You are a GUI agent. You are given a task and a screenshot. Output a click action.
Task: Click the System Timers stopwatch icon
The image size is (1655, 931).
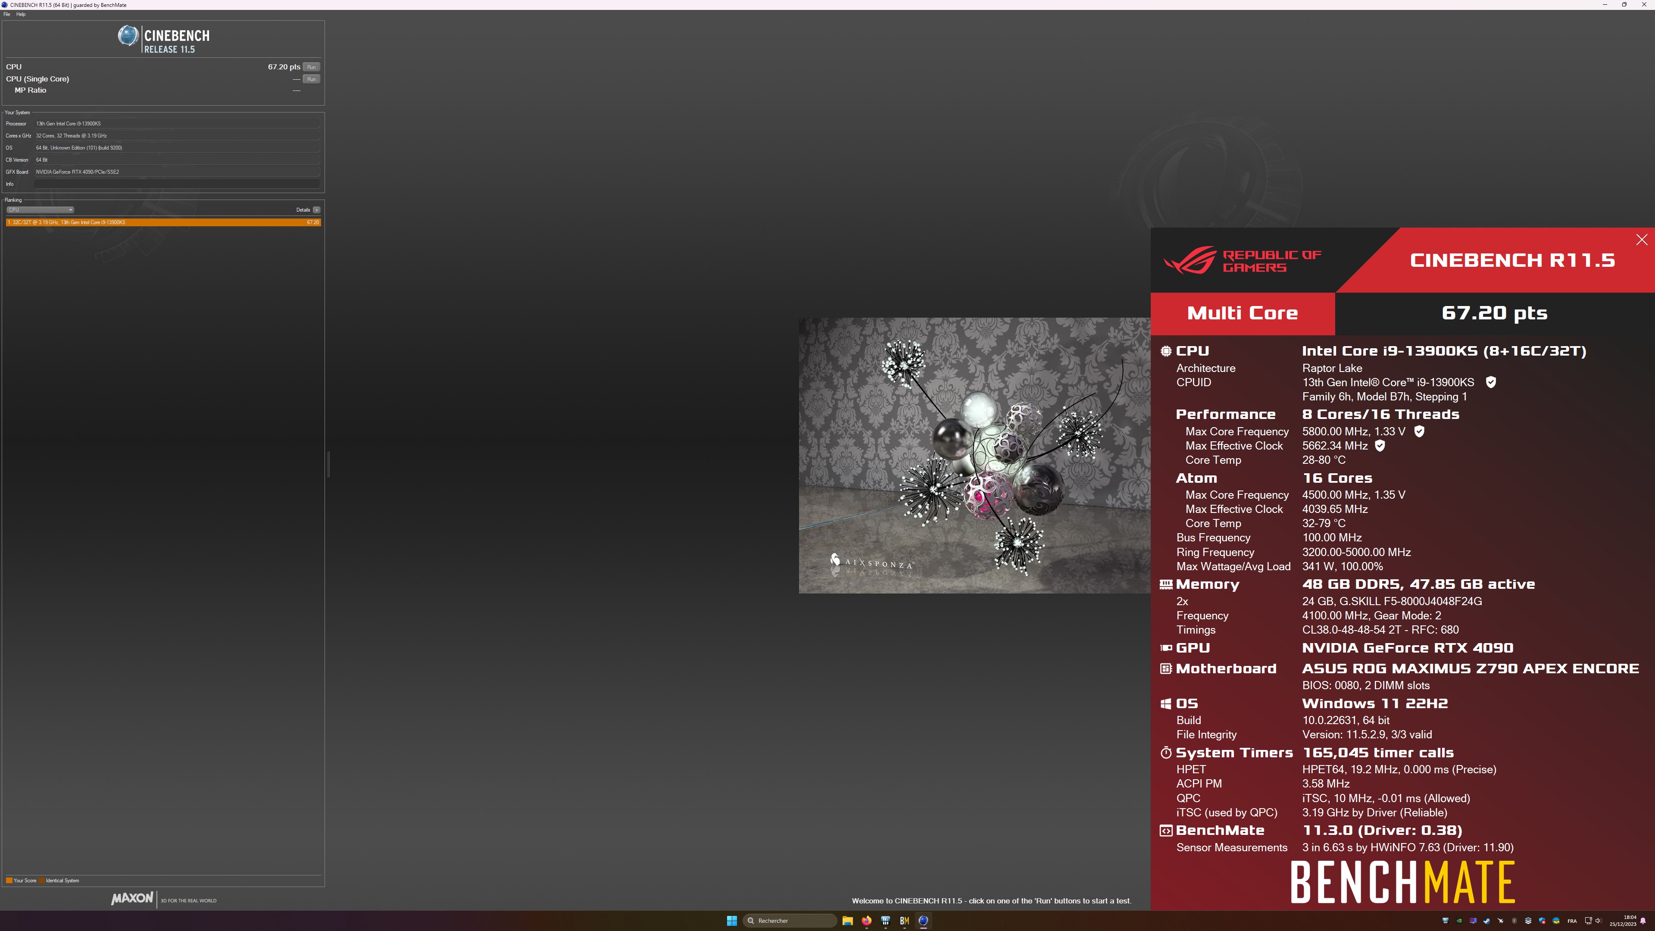tap(1165, 753)
